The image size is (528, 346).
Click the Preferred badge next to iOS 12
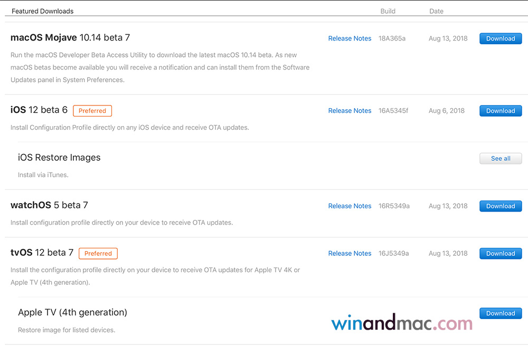pyautogui.click(x=92, y=111)
